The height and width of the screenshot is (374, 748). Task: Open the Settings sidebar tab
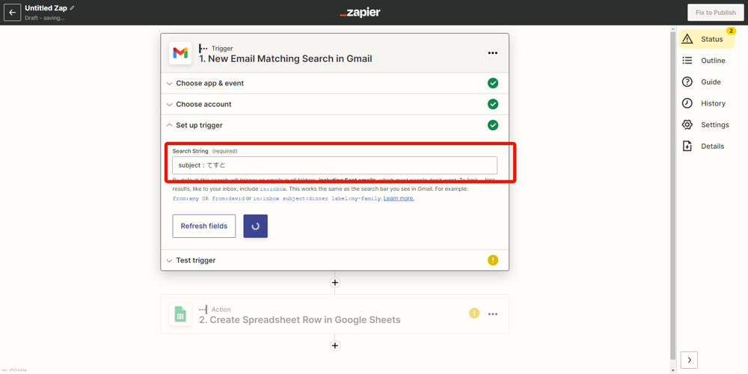click(x=706, y=125)
